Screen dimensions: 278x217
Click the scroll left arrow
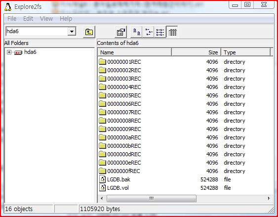102,198
